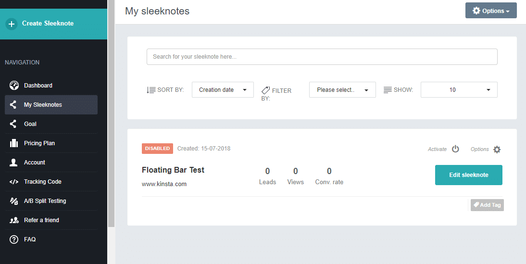Open the Goal menu item
Screen dimensions: 526x264
click(30, 124)
